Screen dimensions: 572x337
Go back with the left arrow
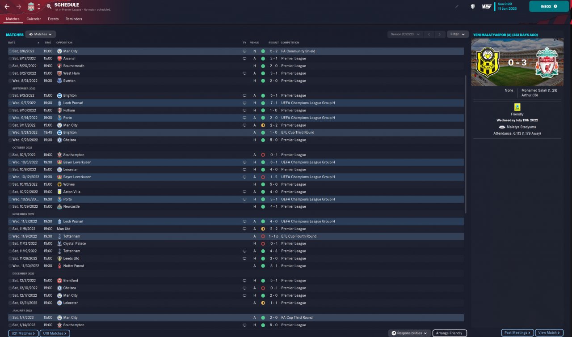[7, 7]
